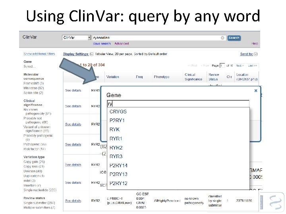286x214 pixels.
Task: Filter by Duplication (1)
Action: pos(34,176)
